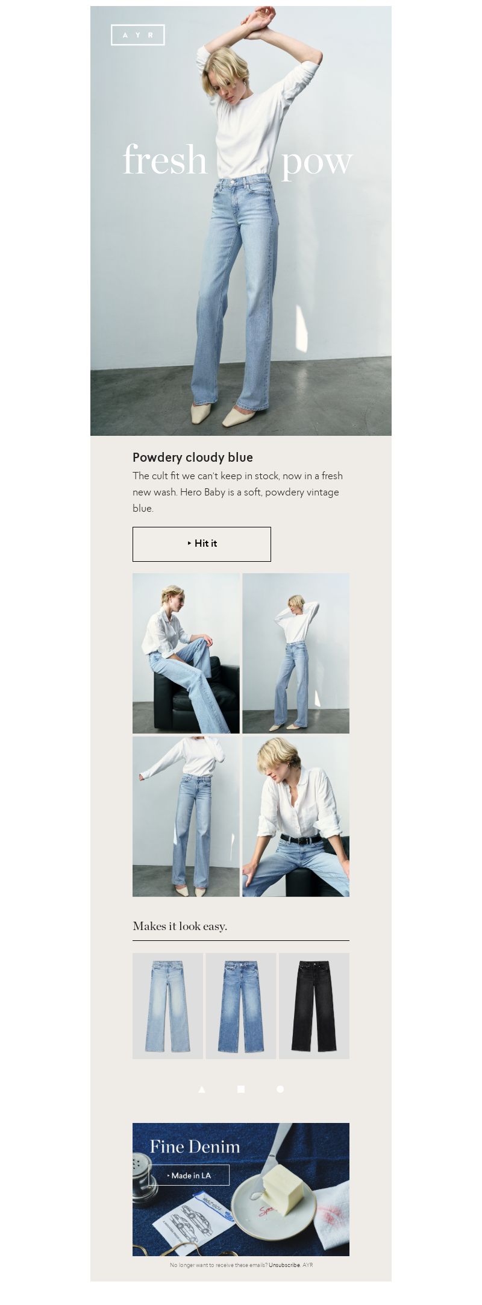The height and width of the screenshot is (1305, 482).
Task: Click photo of model standing hands behind head
Action: [x=296, y=653]
